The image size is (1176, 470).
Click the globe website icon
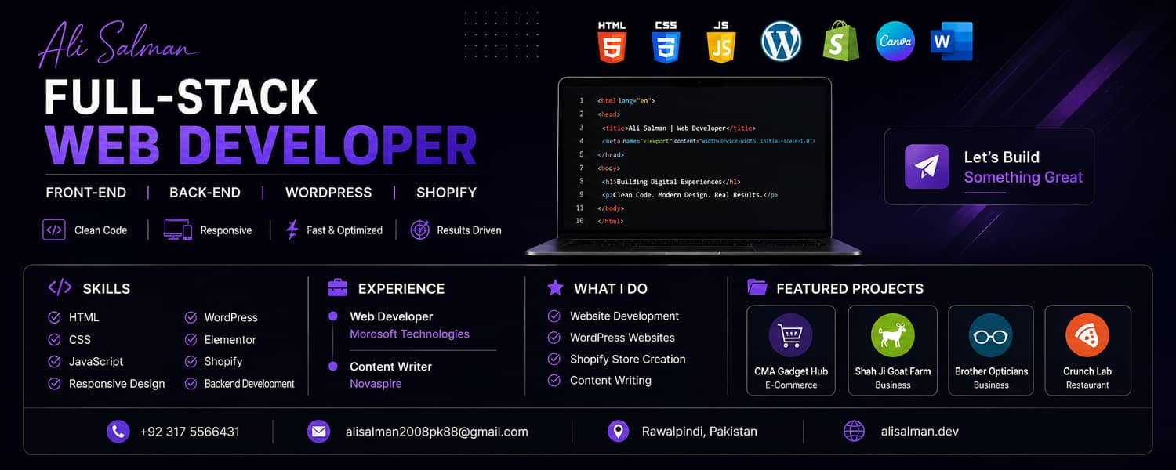tap(854, 431)
